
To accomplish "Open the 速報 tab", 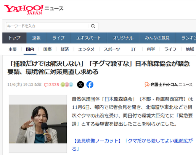I will pos(36,38).
